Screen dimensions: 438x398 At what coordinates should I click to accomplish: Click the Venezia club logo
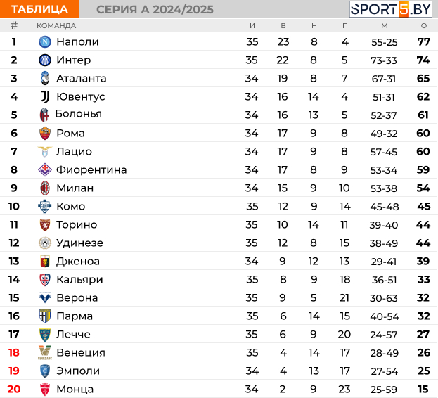coord(45,352)
